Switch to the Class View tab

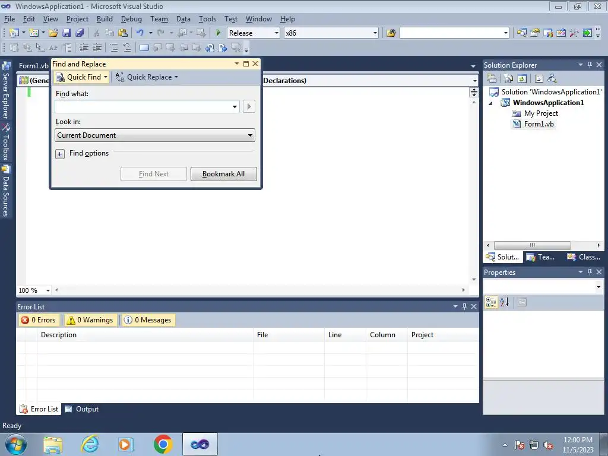[x=584, y=256]
